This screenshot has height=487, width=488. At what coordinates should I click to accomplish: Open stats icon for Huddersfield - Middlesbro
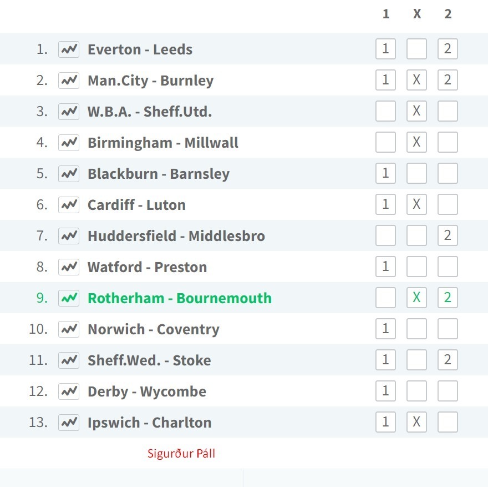[x=69, y=236]
